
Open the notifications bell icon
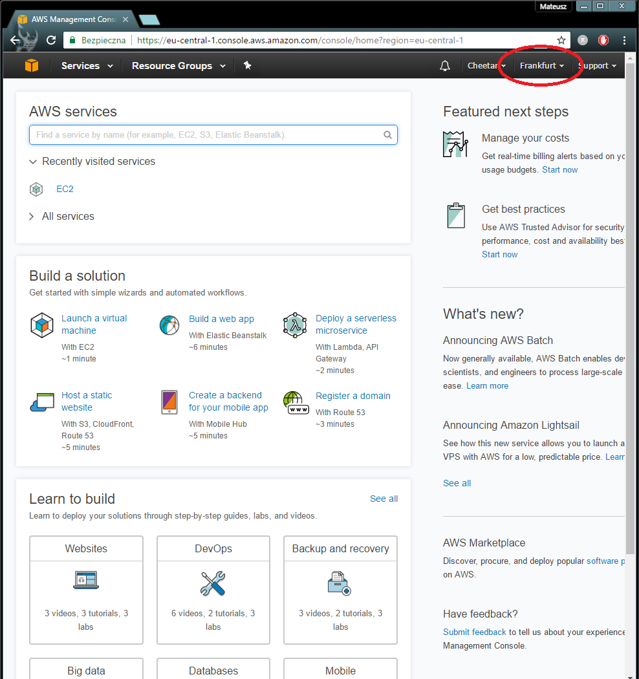[x=444, y=66]
